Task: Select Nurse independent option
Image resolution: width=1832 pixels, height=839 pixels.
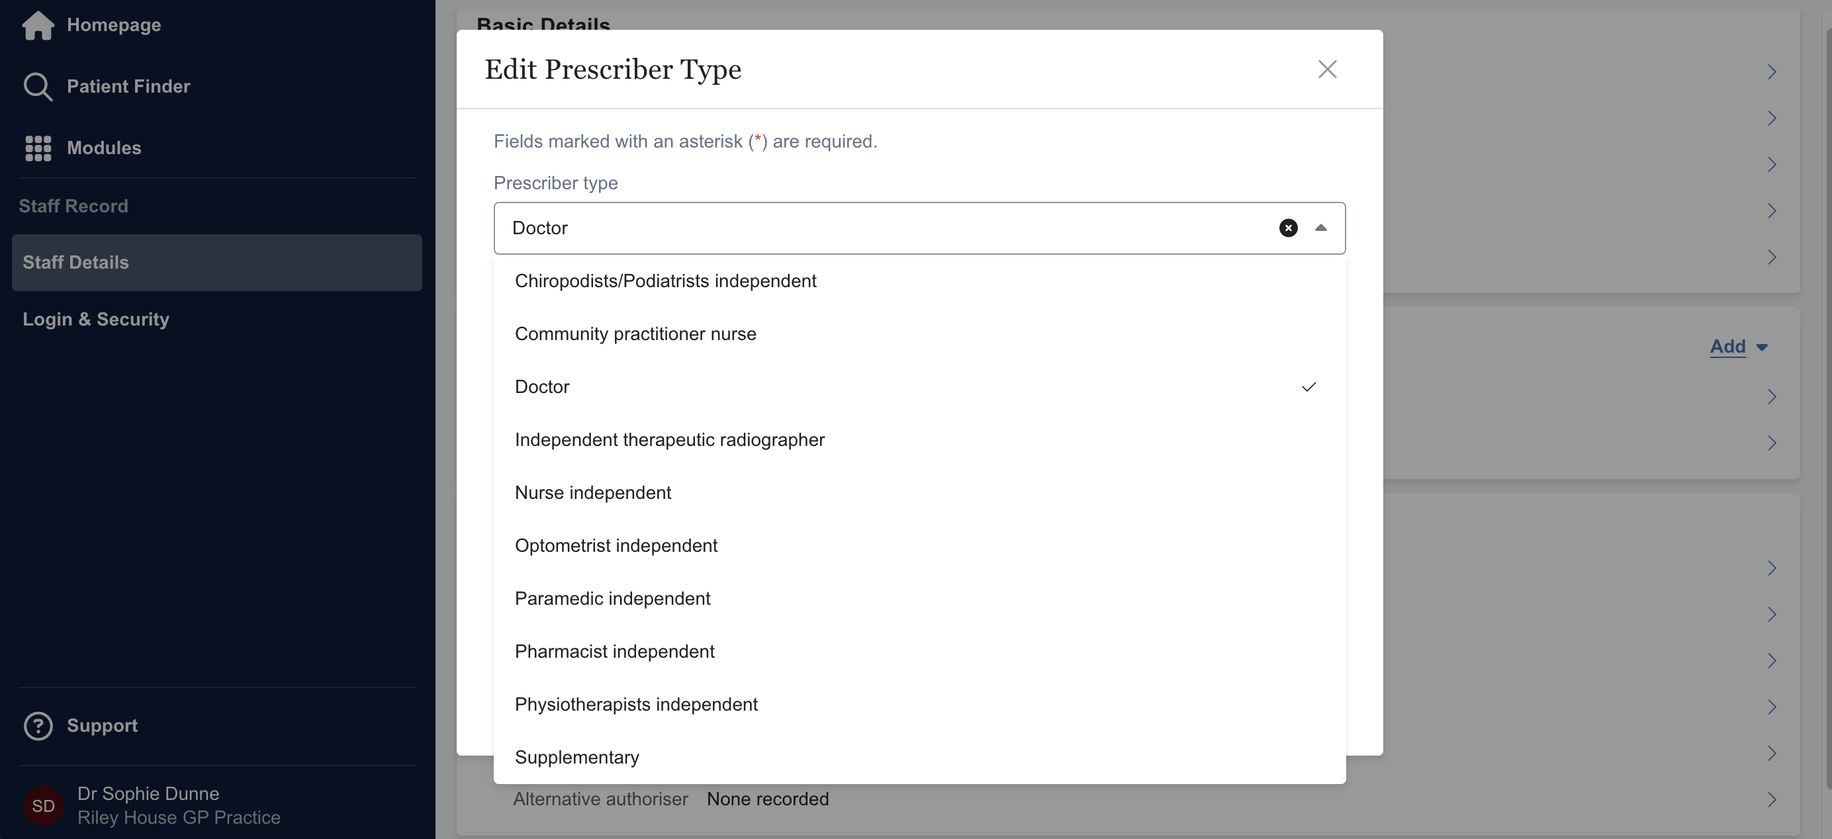Action: click(x=592, y=493)
